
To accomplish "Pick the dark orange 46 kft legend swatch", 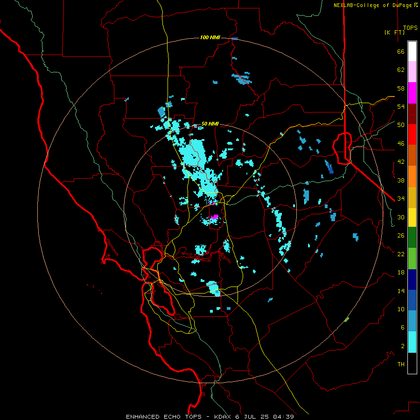I will [x=412, y=155].
